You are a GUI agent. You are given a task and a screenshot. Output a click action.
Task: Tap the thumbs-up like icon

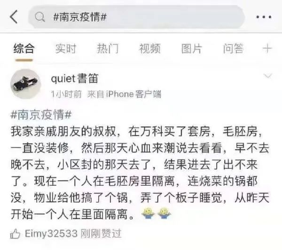point(15,234)
